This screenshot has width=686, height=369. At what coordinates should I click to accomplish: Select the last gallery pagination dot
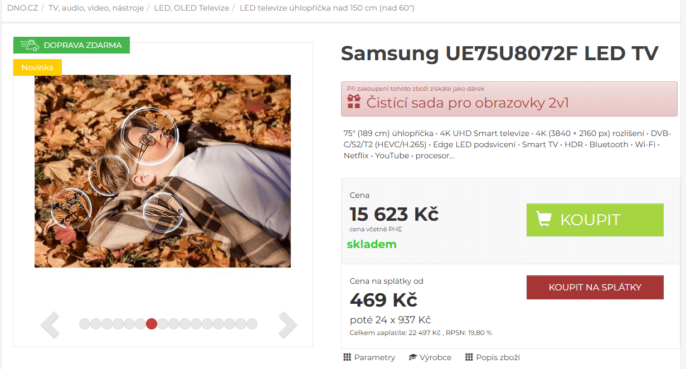point(252,324)
